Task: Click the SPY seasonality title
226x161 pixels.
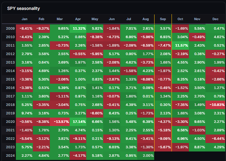Action: click(23, 8)
